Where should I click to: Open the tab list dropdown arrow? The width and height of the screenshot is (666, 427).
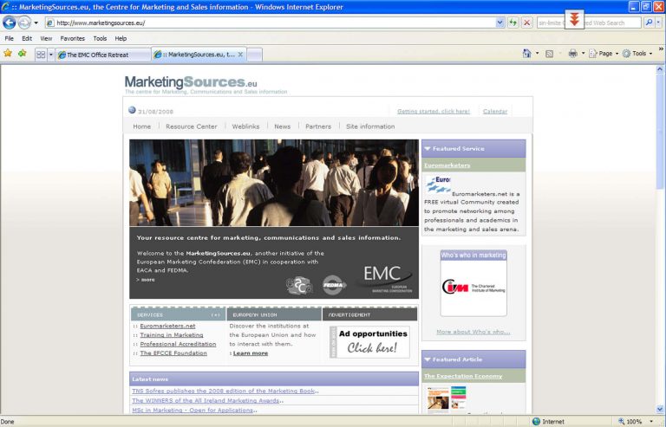51,55
